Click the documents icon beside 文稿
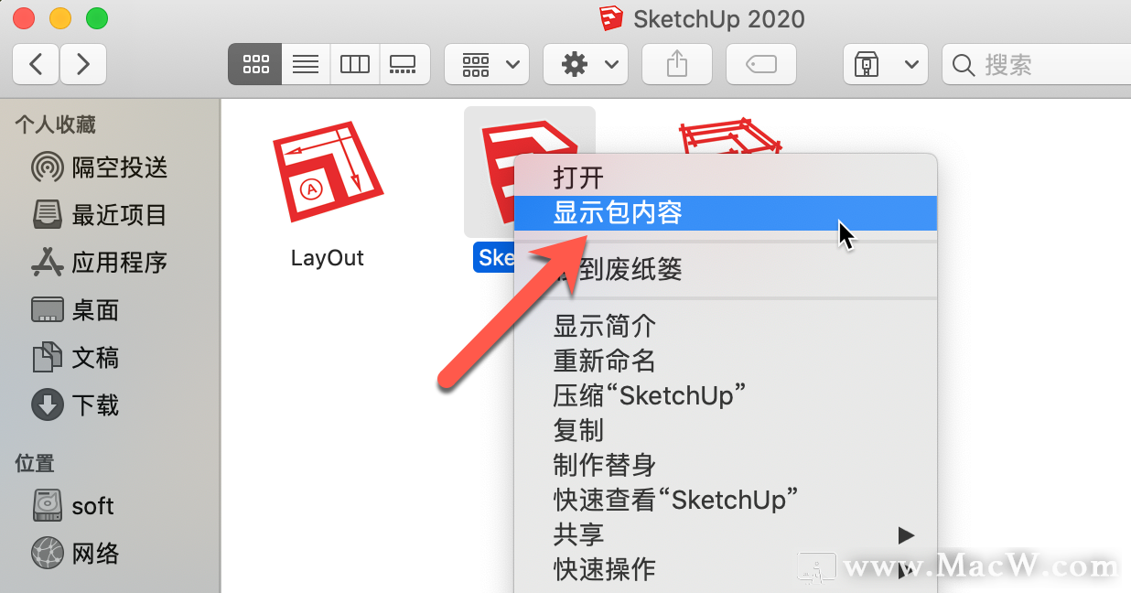 [x=48, y=358]
